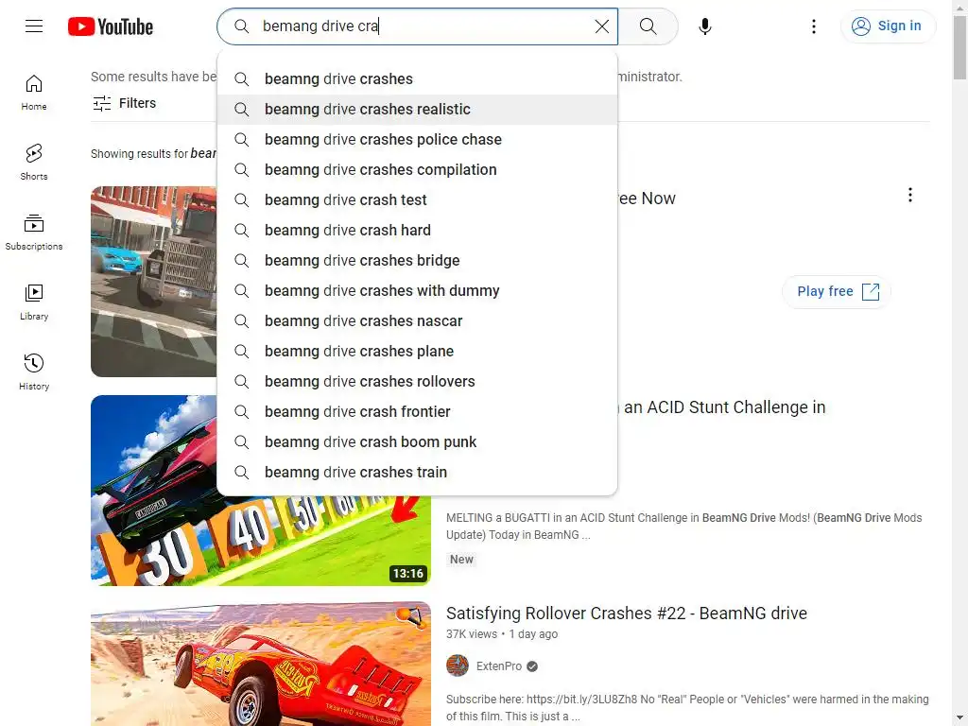The width and height of the screenshot is (968, 726).
Task: Choose 'beamng drive crashes plane' suggestion
Action: point(417,352)
